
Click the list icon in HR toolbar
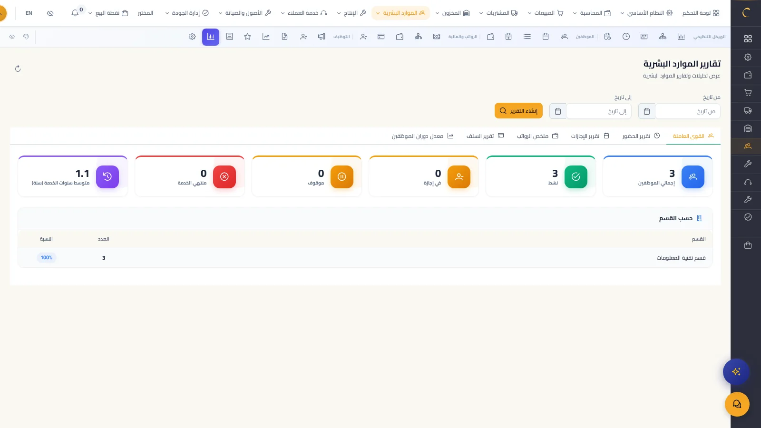pyautogui.click(x=527, y=37)
